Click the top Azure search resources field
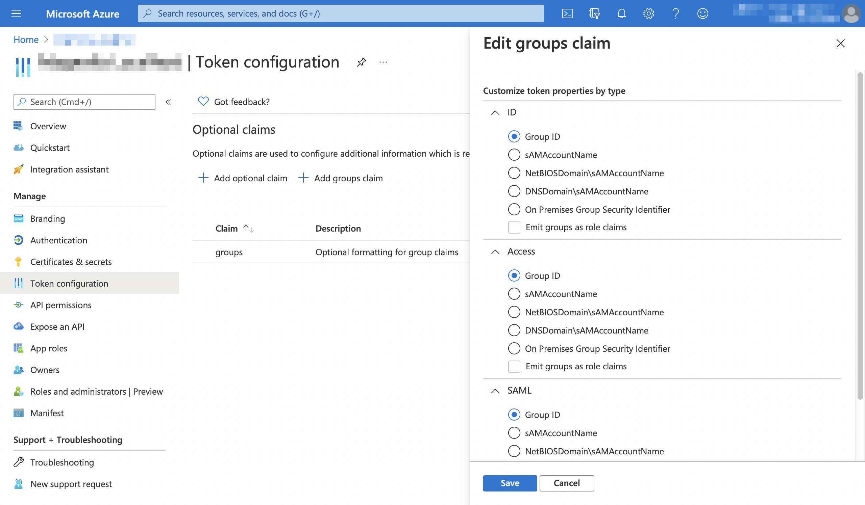The width and height of the screenshot is (865, 505). coord(341,14)
